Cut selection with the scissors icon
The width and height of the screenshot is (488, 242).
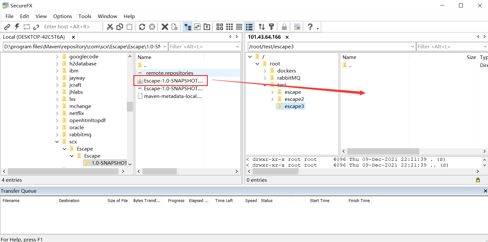click(x=110, y=27)
